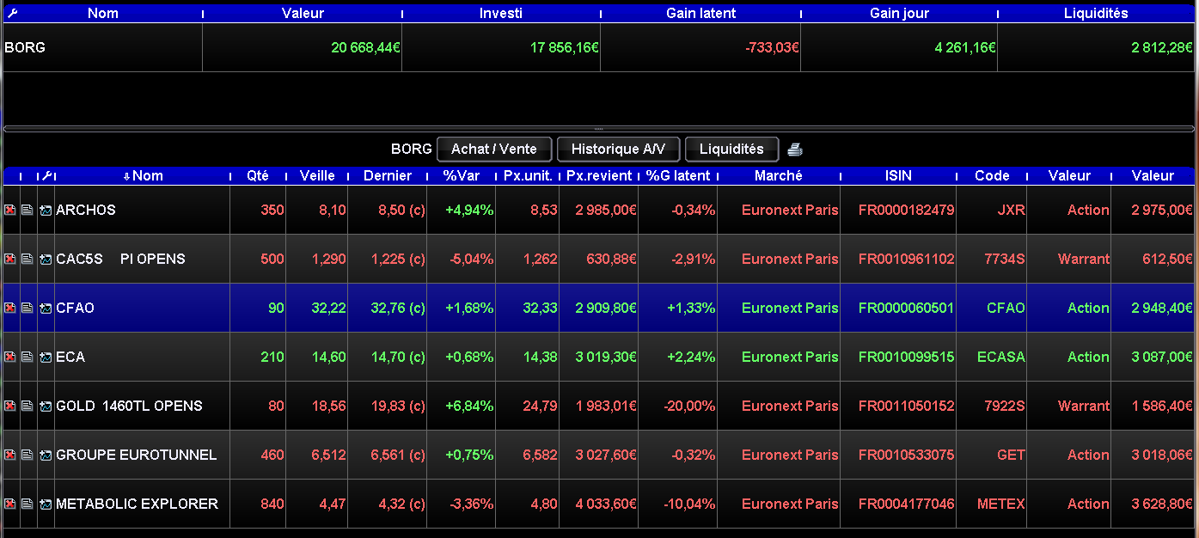Remove the CAC5S PI OPENS position via red X
Screen dimensions: 1199x538
coord(10,260)
